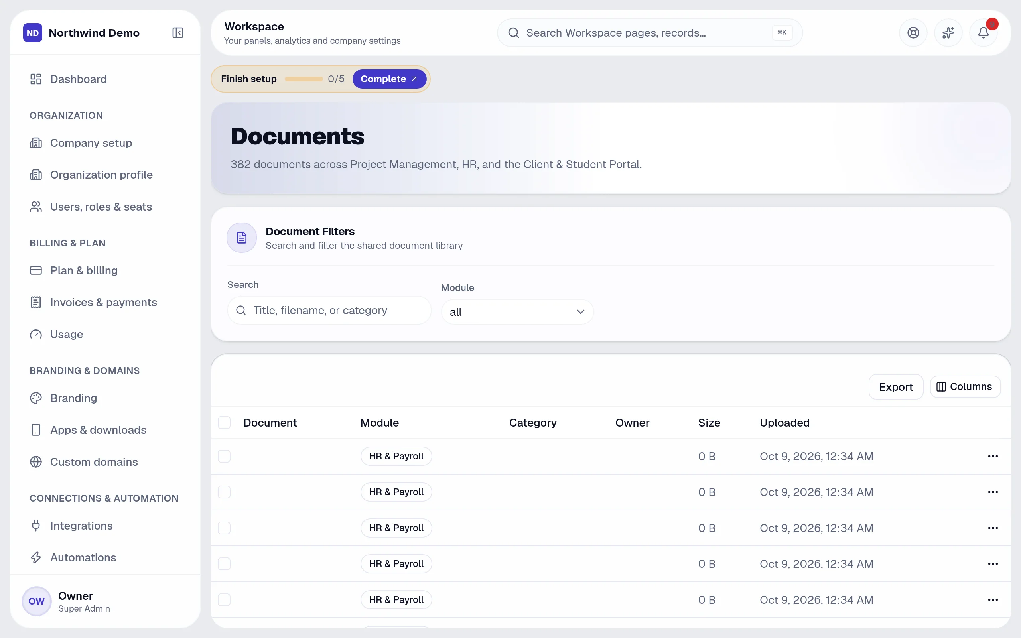Screen dimensions: 1021x638
Task: Open row actions for fourth HR & Payroll document
Action: [993, 564]
